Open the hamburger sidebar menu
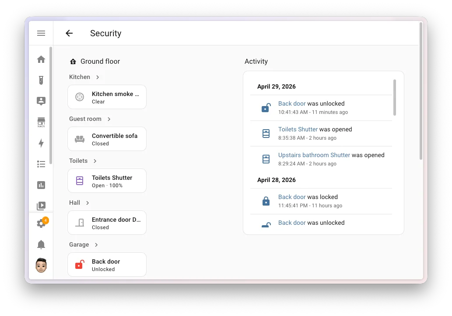The height and width of the screenshot is (316, 452). point(41,33)
